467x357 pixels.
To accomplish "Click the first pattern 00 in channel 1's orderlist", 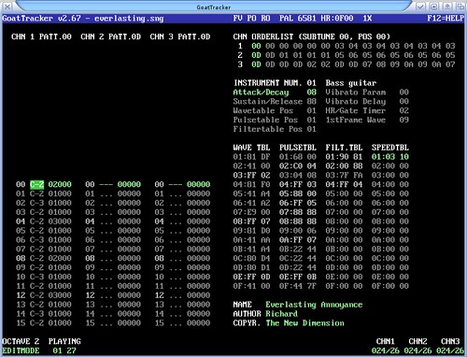I will point(256,46).
